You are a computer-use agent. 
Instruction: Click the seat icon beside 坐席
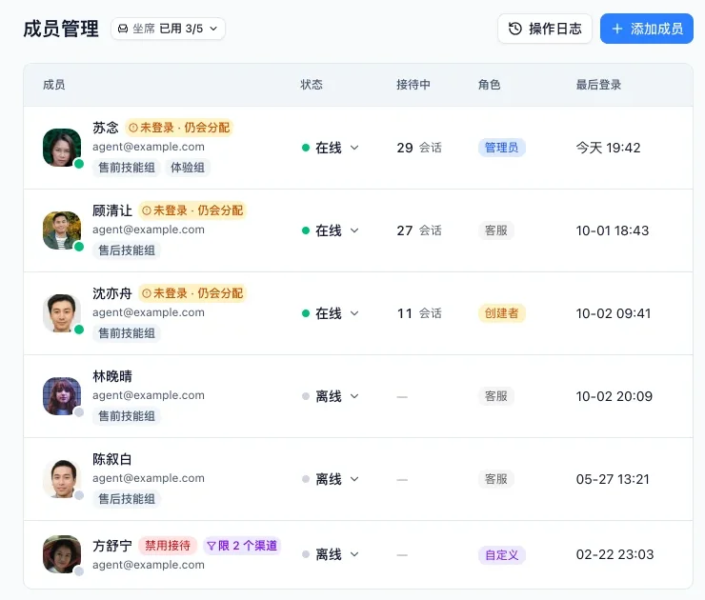(123, 29)
